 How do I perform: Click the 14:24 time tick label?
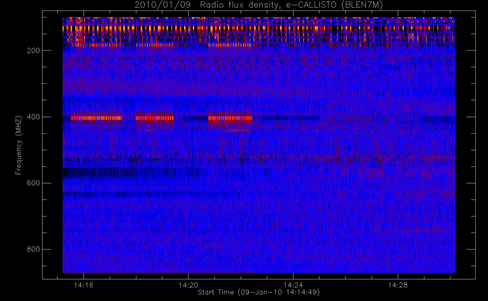[x=293, y=285]
